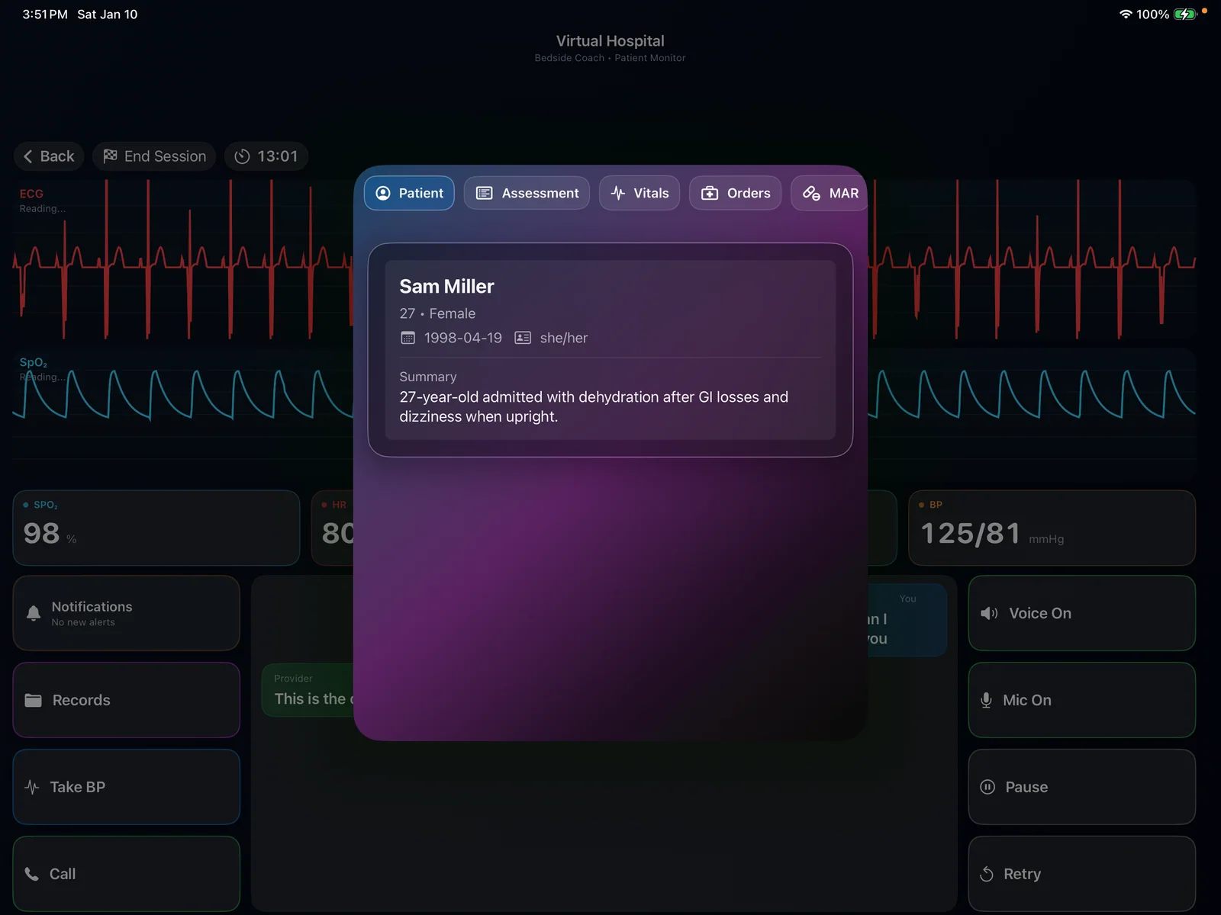Open the Assessment tab
Viewport: 1221px width, 915px height.
coord(527,193)
